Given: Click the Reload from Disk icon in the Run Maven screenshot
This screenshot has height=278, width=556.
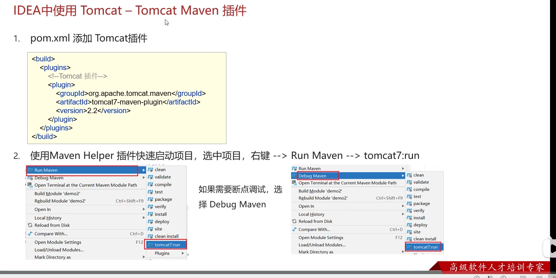Looking at the screenshot, I should click(30, 225).
